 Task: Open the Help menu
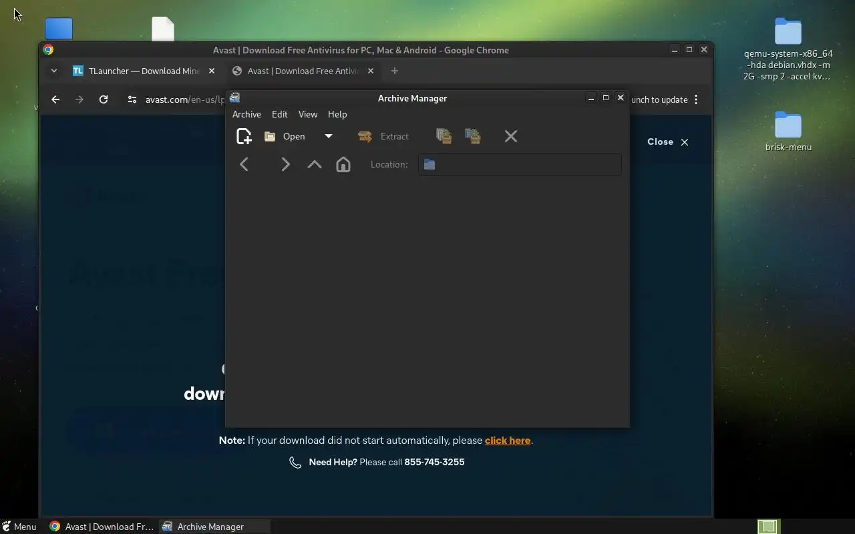click(x=337, y=114)
